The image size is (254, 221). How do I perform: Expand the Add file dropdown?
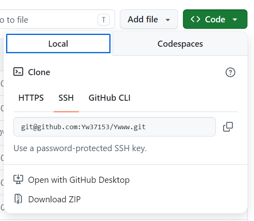(149, 19)
